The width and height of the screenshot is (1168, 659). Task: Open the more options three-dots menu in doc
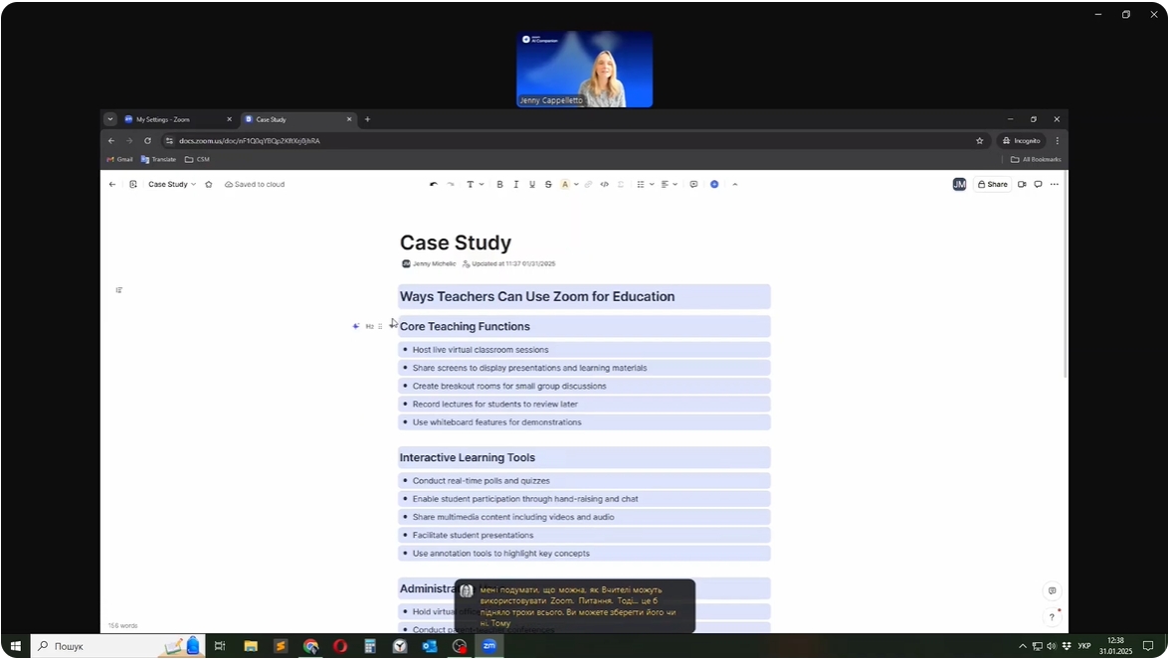pos(1054,185)
